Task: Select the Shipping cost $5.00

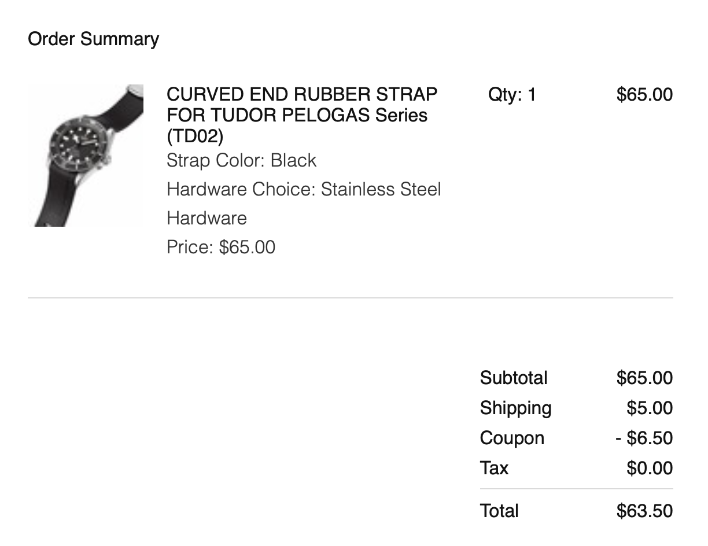Action: coord(650,408)
